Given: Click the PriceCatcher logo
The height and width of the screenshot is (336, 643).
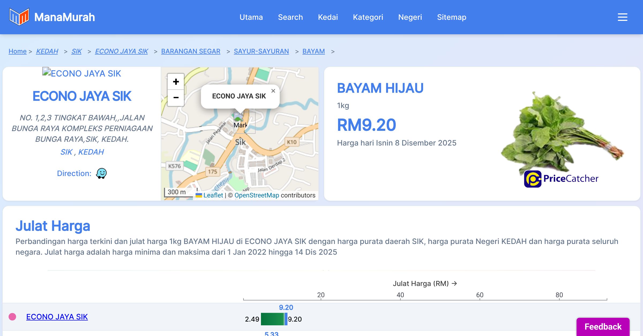Looking at the screenshot, I should 561,179.
